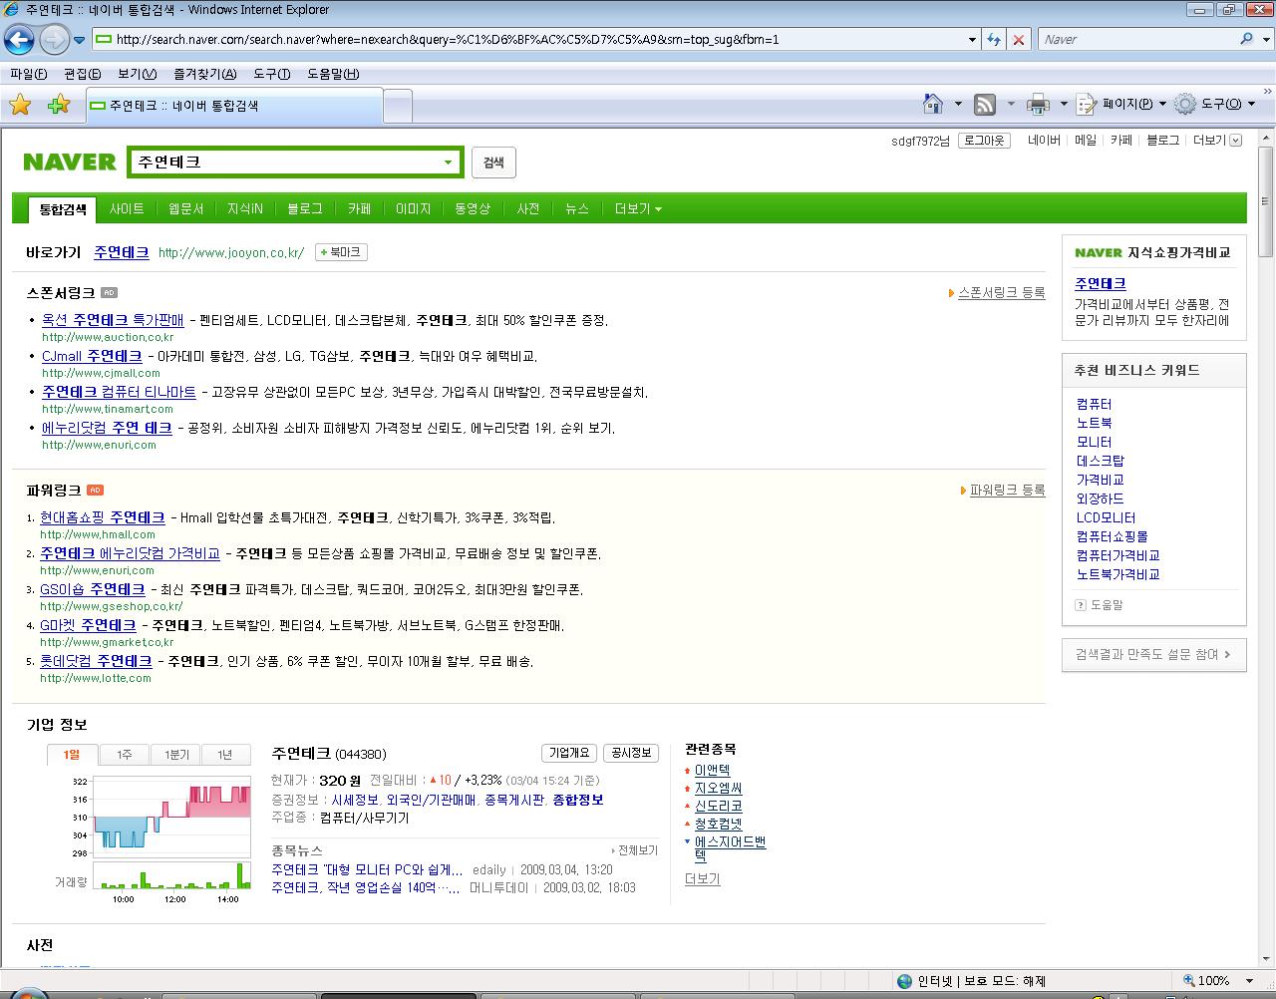This screenshot has width=1276, height=999.
Task: Select the 지식iN tab
Action: click(244, 208)
